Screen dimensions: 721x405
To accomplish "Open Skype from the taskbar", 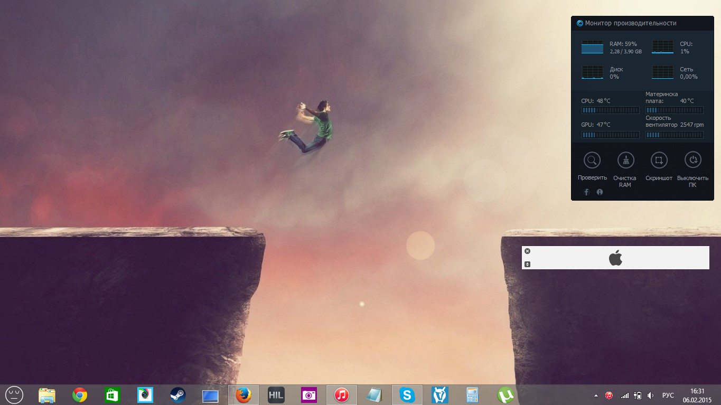I will coord(407,395).
